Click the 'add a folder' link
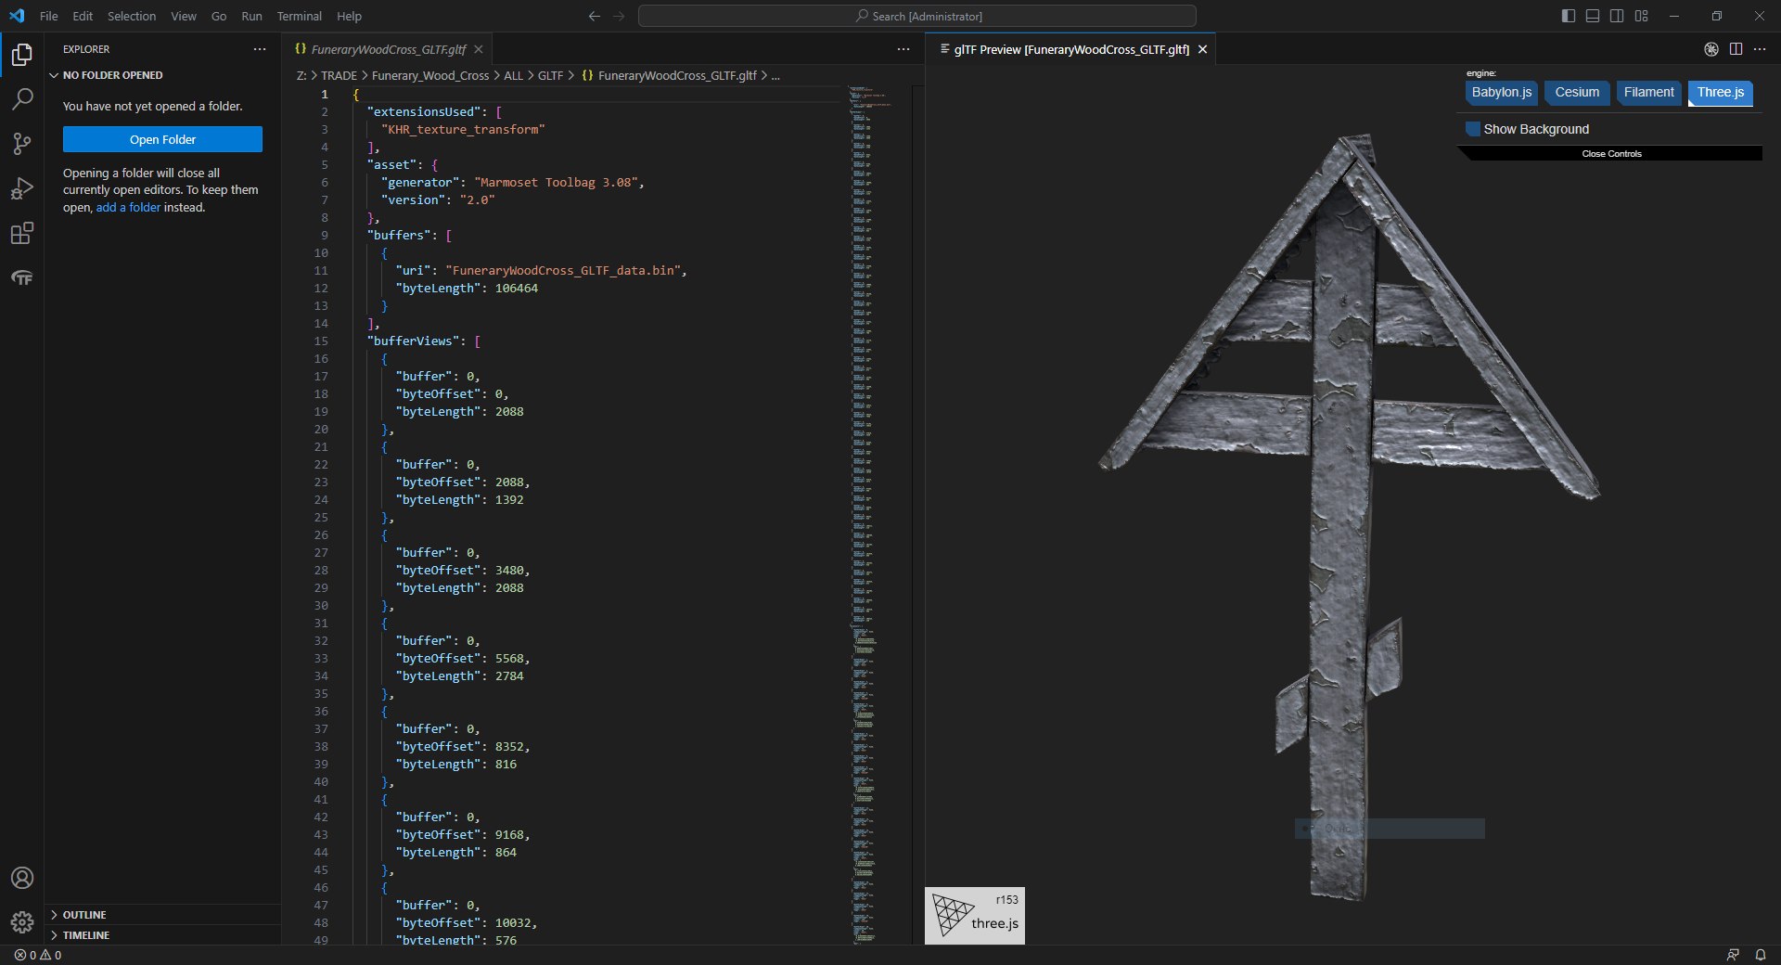This screenshot has height=965, width=1781. pos(128,207)
